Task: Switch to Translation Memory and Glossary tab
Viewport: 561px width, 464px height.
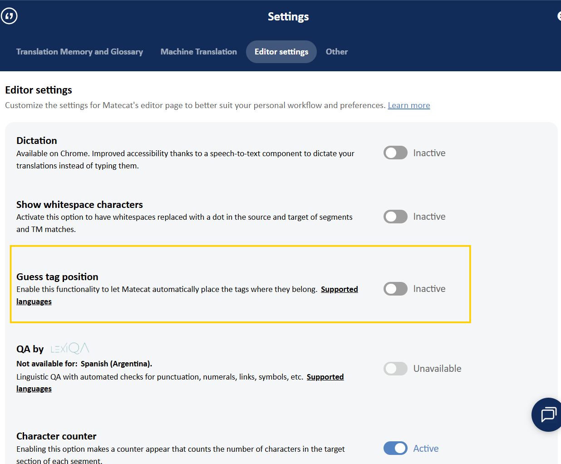Action: tap(79, 52)
